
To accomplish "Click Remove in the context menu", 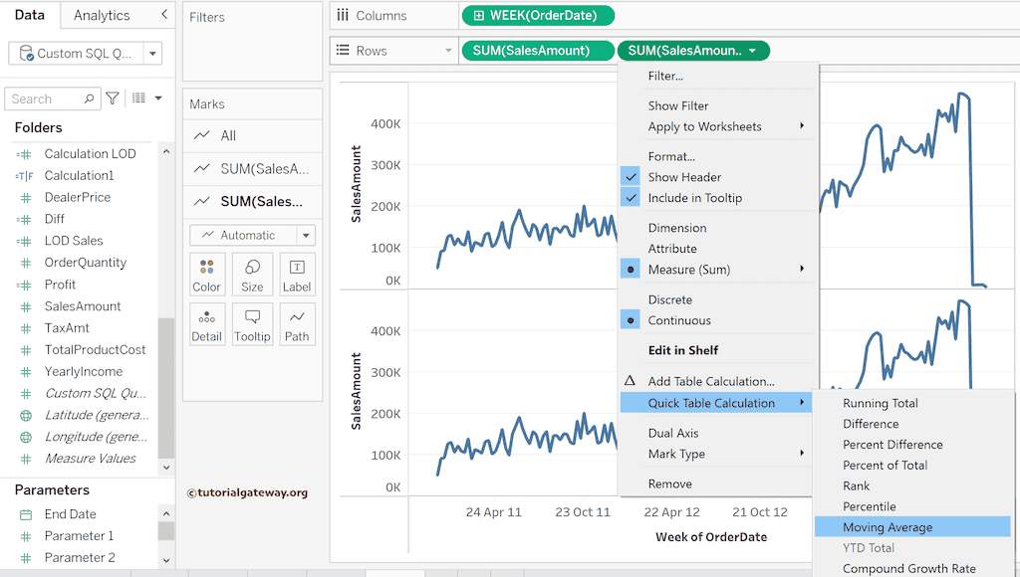I will coord(669,483).
